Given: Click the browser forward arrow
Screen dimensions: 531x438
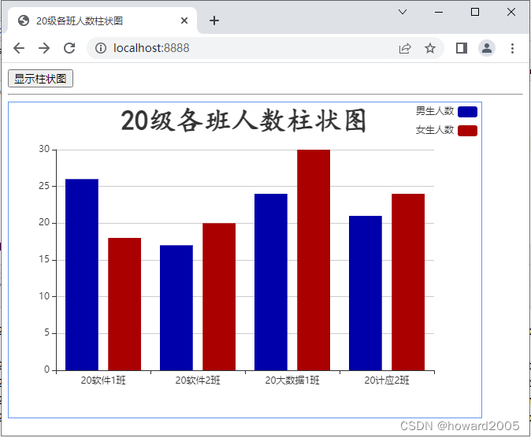Looking at the screenshot, I should pos(44,48).
